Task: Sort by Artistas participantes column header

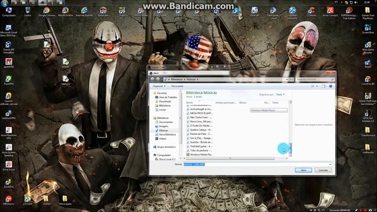Action: tap(226, 102)
